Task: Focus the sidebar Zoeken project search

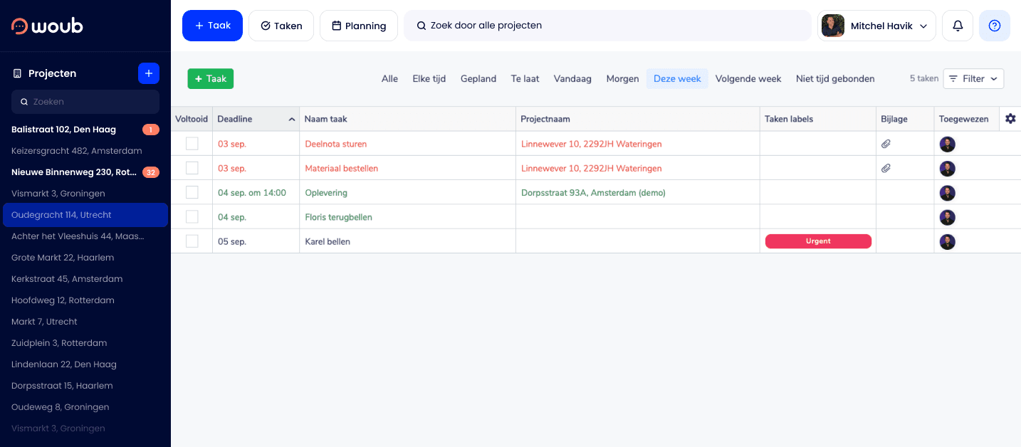Action: [x=85, y=102]
